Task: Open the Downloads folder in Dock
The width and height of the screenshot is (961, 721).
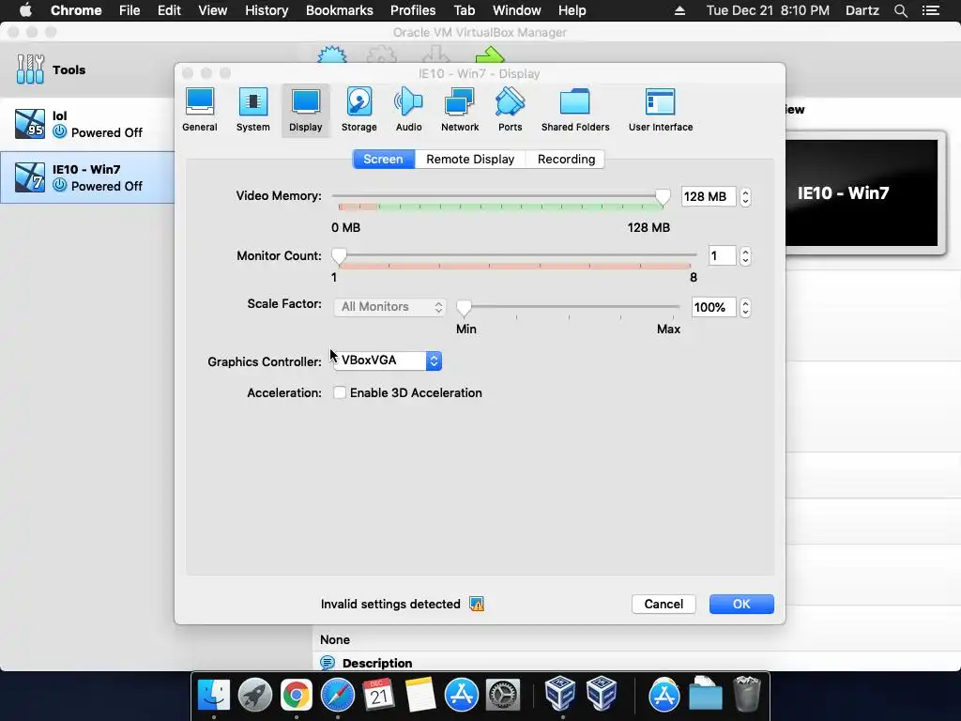Action: (706, 694)
